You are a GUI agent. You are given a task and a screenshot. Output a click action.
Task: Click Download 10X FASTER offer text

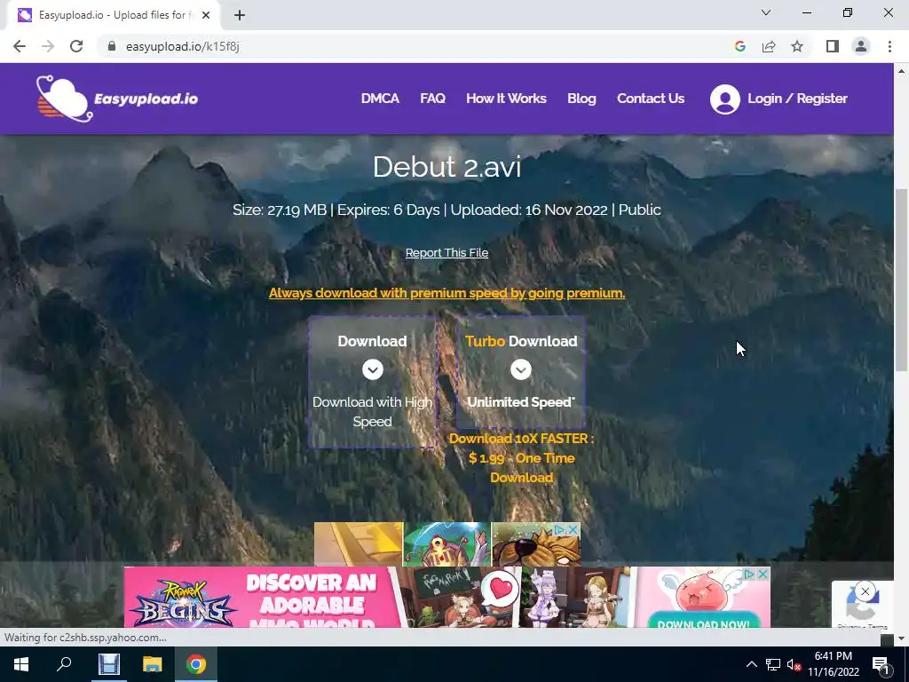click(x=521, y=458)
